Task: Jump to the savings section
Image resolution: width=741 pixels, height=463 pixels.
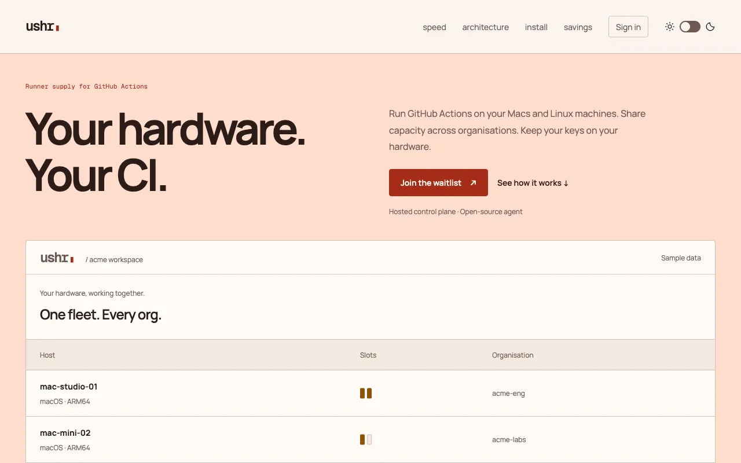Action: pos(578,27)
